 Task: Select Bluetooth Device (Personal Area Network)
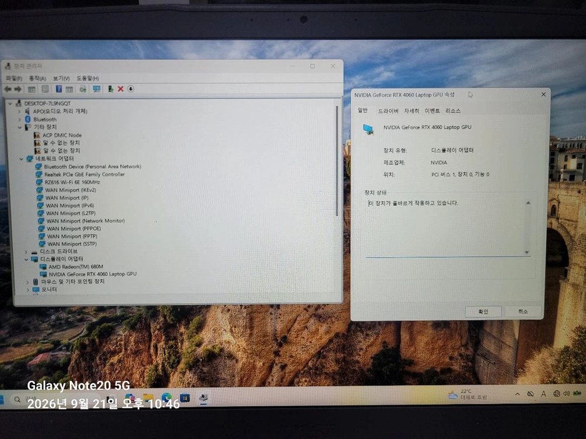tap(88, 166)
